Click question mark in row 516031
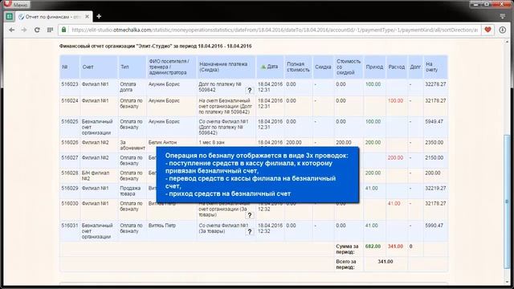This screenshot has height=289, width=514. click(x=250, y=232)
